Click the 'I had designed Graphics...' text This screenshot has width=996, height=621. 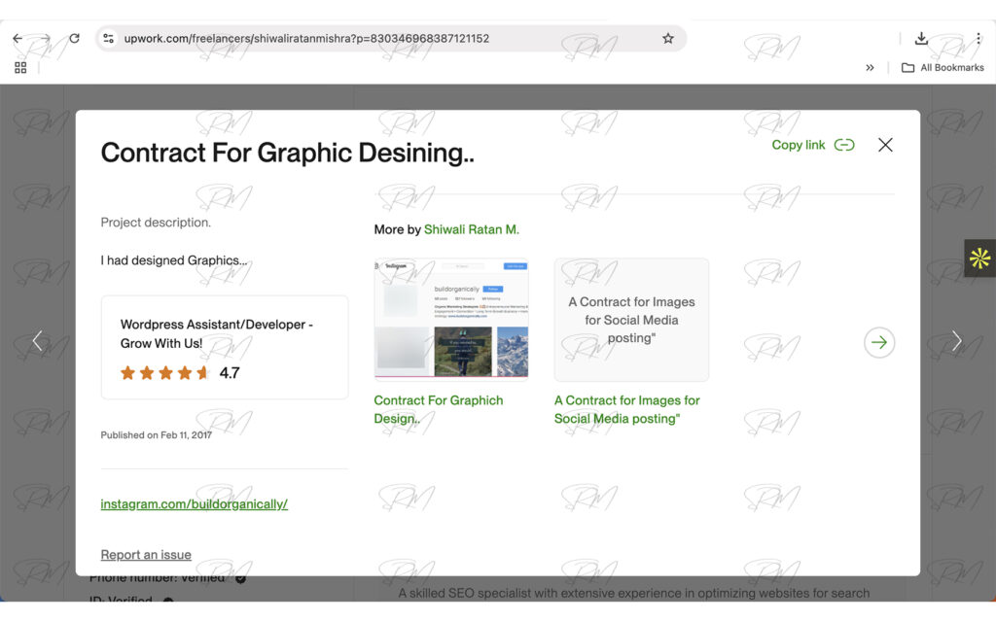pos(174,260)
